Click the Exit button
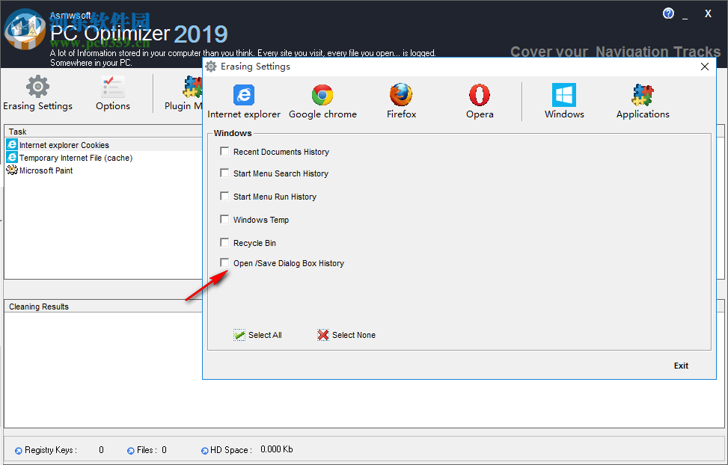728x465 pixels. (680, 366)
